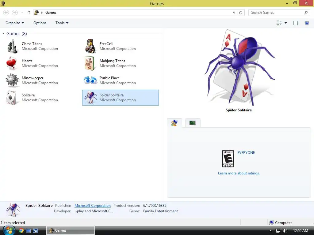The width and height of the screenshot is (314, 235).
Task: Open Learn more about ratings link
Action: tap(238, 173)
